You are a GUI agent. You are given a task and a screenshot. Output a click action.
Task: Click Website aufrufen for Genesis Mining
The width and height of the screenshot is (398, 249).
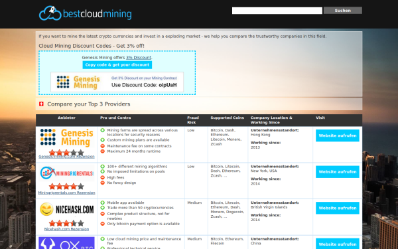[x=338, y=135]
